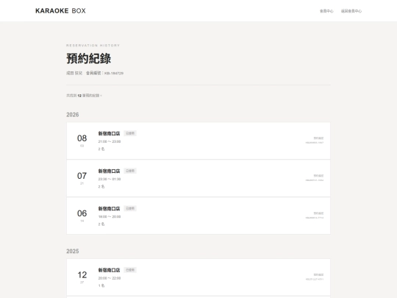Click the 2 名 guest count on 07 card
This screenshot has width=397, height=298.
(x=101, y=186)
